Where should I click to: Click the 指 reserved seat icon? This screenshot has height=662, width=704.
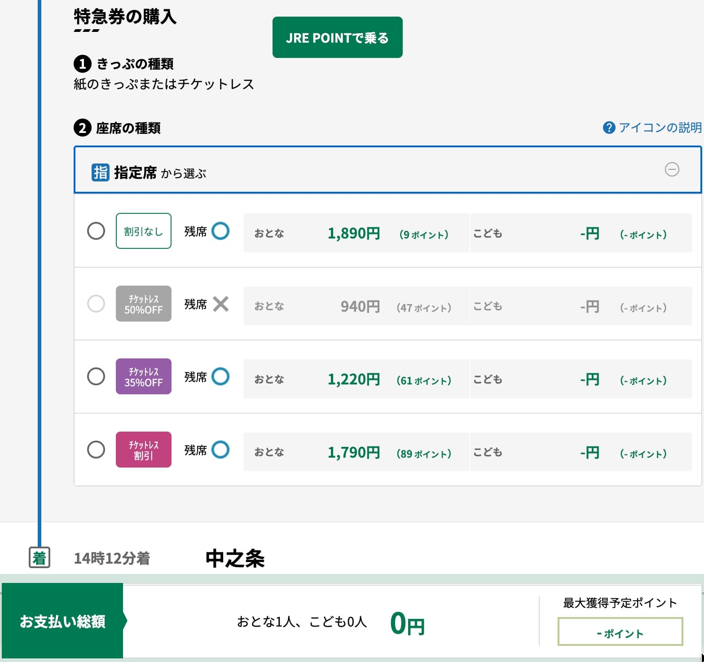pyautogui.click(x=100, y=172)
